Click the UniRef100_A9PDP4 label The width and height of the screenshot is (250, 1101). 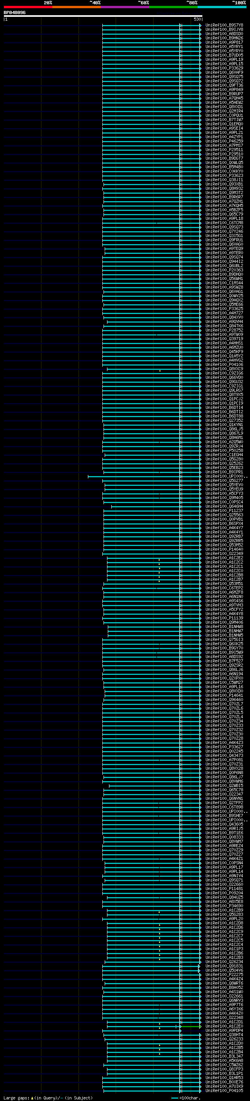point(224,1030)
